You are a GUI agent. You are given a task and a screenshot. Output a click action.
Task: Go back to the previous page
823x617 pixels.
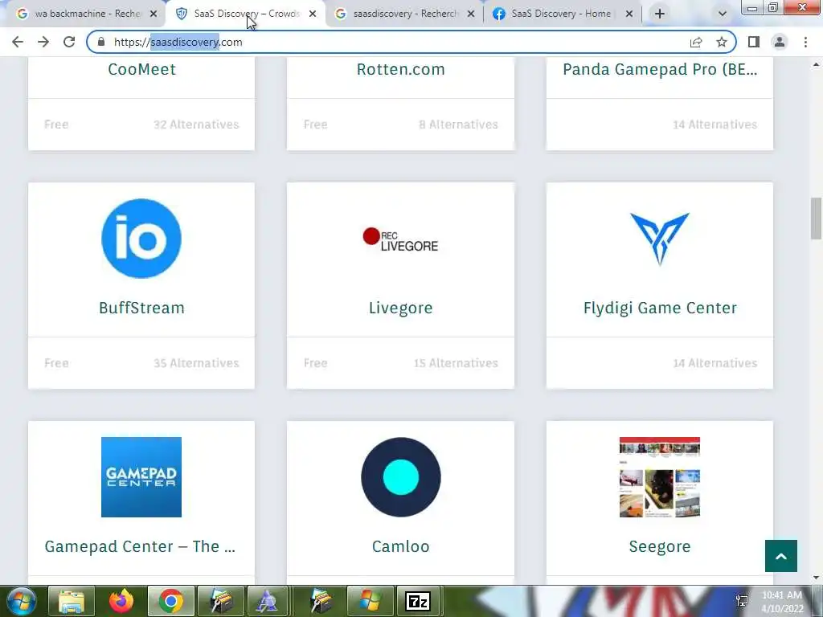click(18, 42)
